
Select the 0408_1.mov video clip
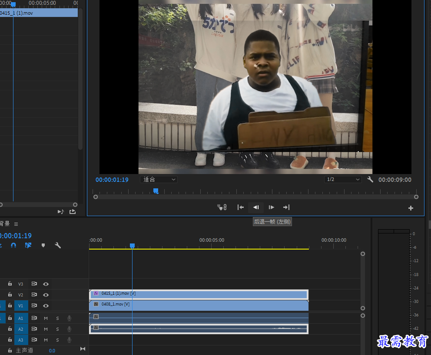point(199,306)
